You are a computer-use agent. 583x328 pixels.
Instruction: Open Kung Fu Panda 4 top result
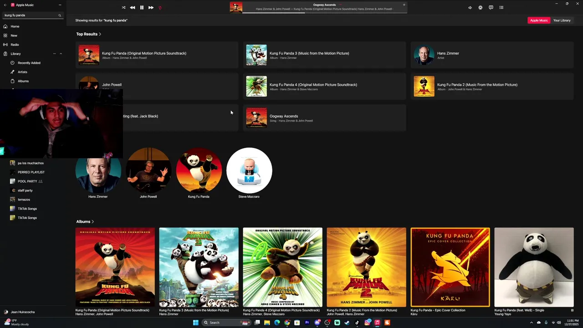tap(324, 87)
